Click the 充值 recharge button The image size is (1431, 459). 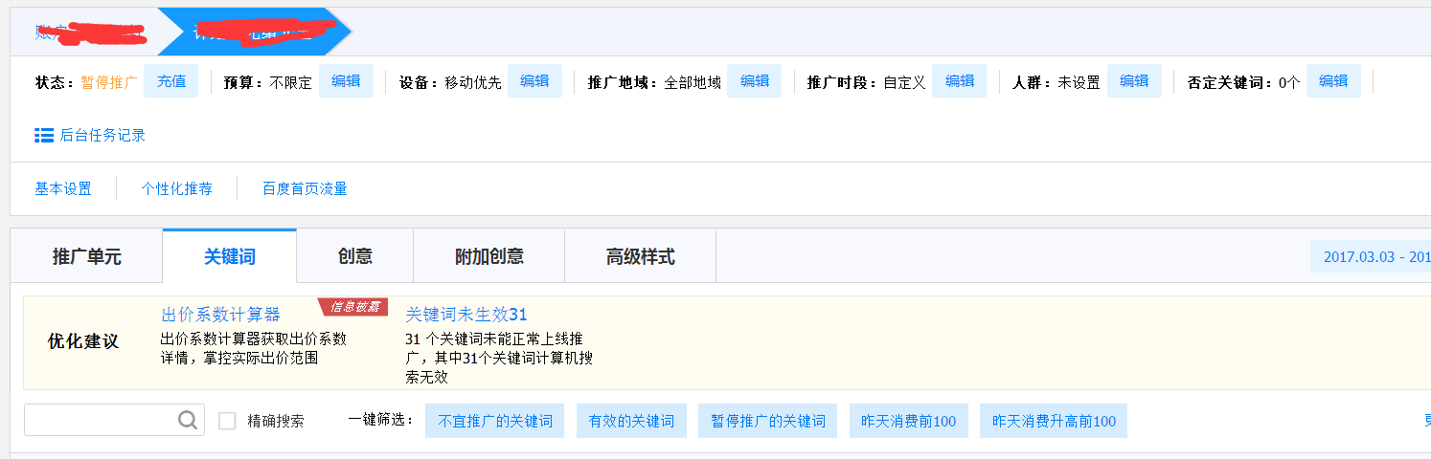pyautogui.click(x=171, y=81)
